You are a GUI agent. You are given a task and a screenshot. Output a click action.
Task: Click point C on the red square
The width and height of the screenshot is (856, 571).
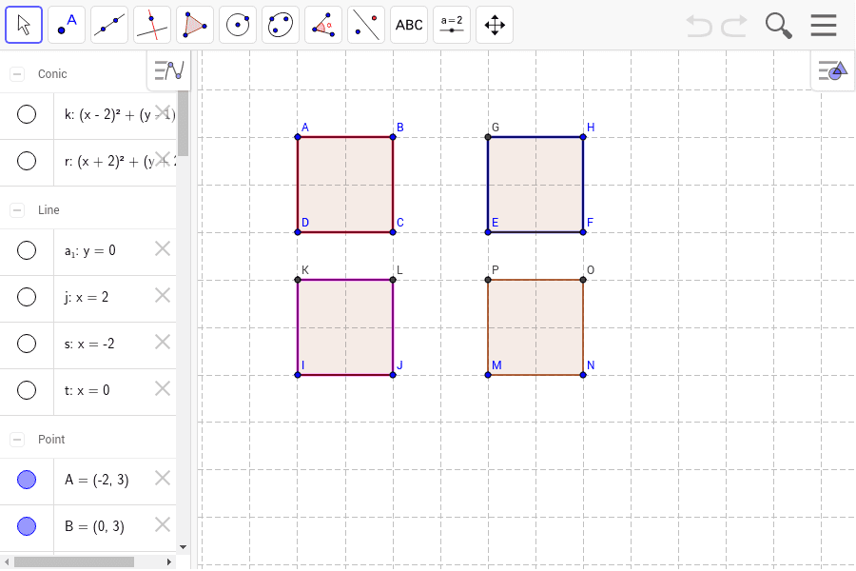click(393, 232)
